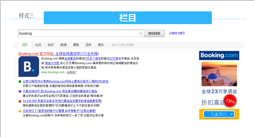The width and height of the screenshot is (254, 137).
Task: Click the small left arrow at page edge
Action: [15, 68]
